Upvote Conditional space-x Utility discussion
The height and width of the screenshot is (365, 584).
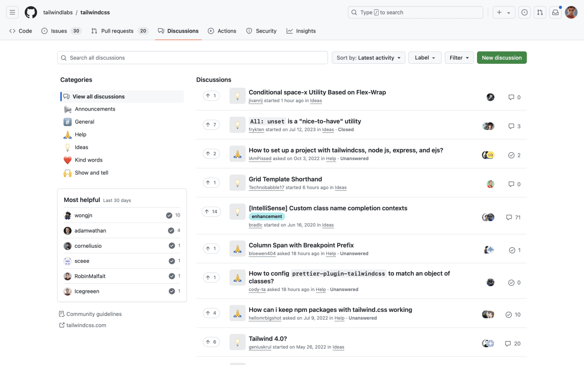[x=211, y=96]
